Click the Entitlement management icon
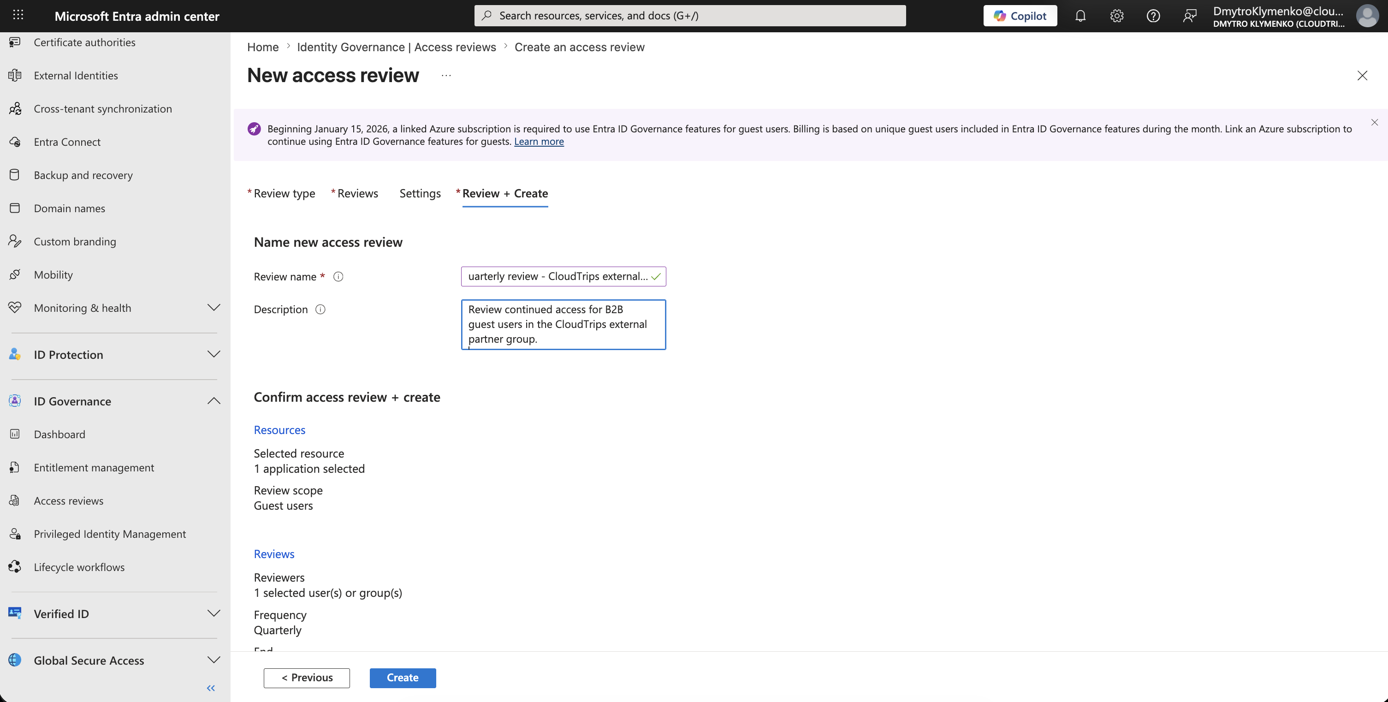 [15, 467]
